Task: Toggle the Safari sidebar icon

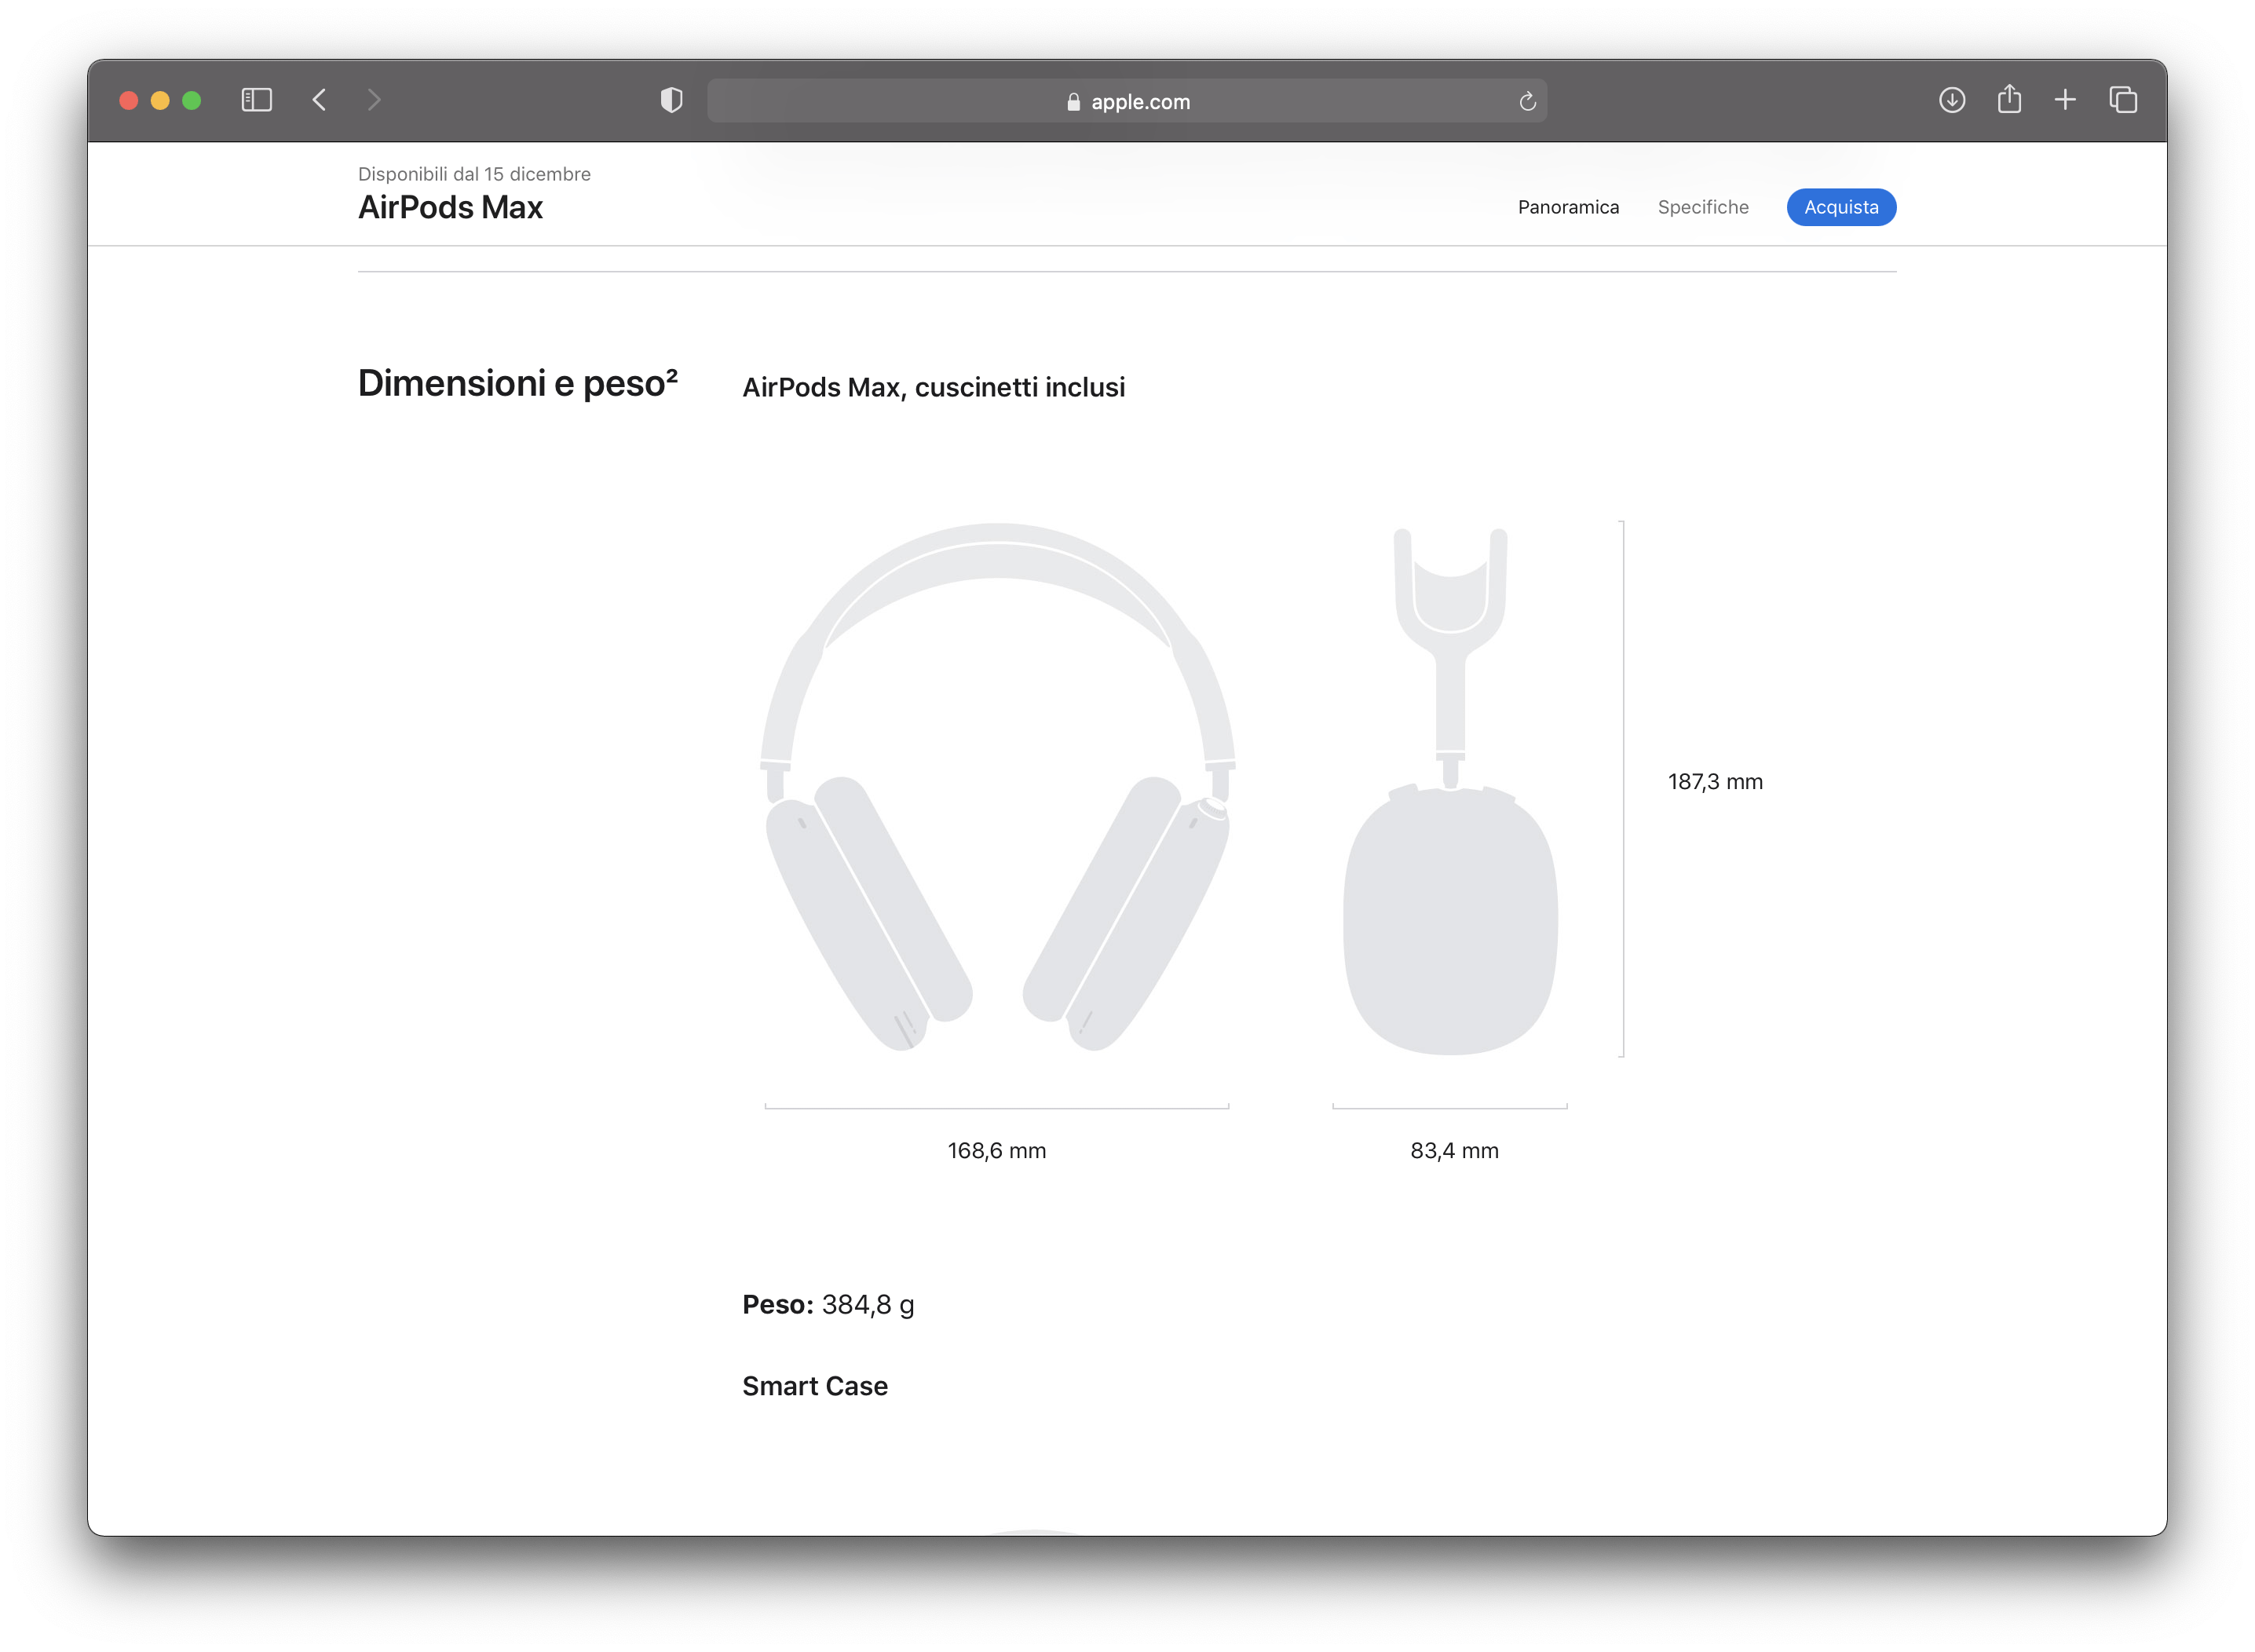Action: [x=257, y=100]
